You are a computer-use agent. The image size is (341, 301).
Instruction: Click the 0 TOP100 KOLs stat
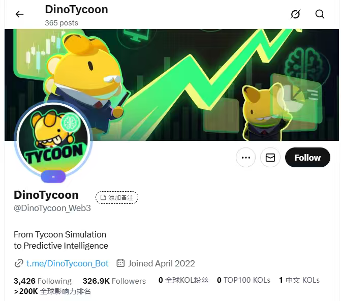pyautogui.click(x=243, y=280)
